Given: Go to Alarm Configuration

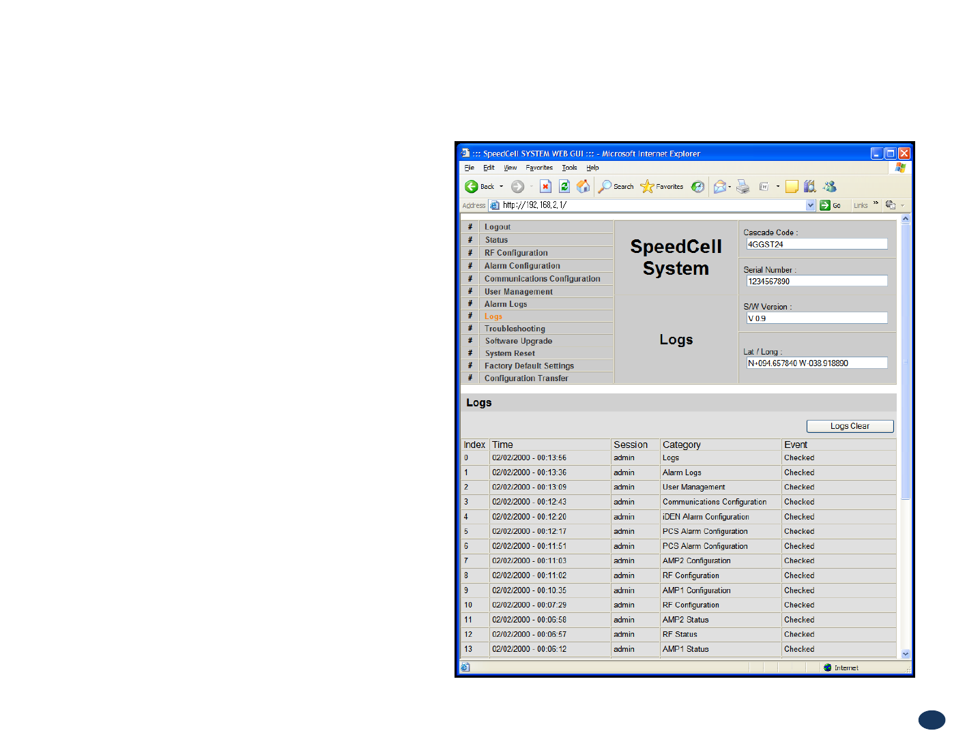Looking at the screenshot, I should click(x=522, y=266).
